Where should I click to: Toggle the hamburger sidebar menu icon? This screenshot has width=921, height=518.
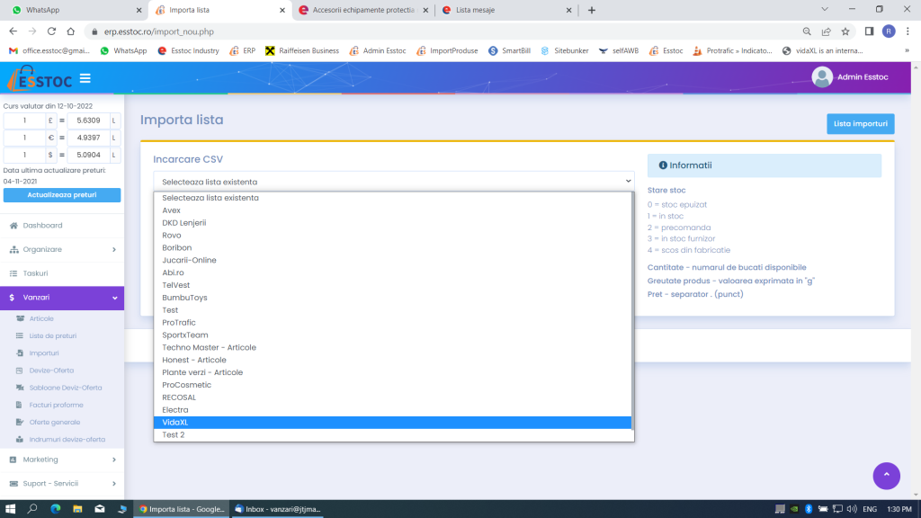[x=85, y=78]
